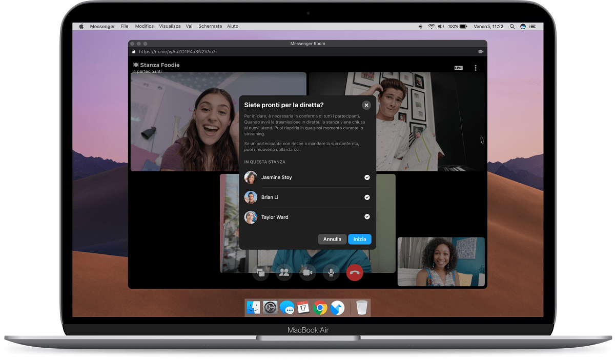615x360 pixels.
Task: Select the self-view video thumbnail
Action: [441, 262]
